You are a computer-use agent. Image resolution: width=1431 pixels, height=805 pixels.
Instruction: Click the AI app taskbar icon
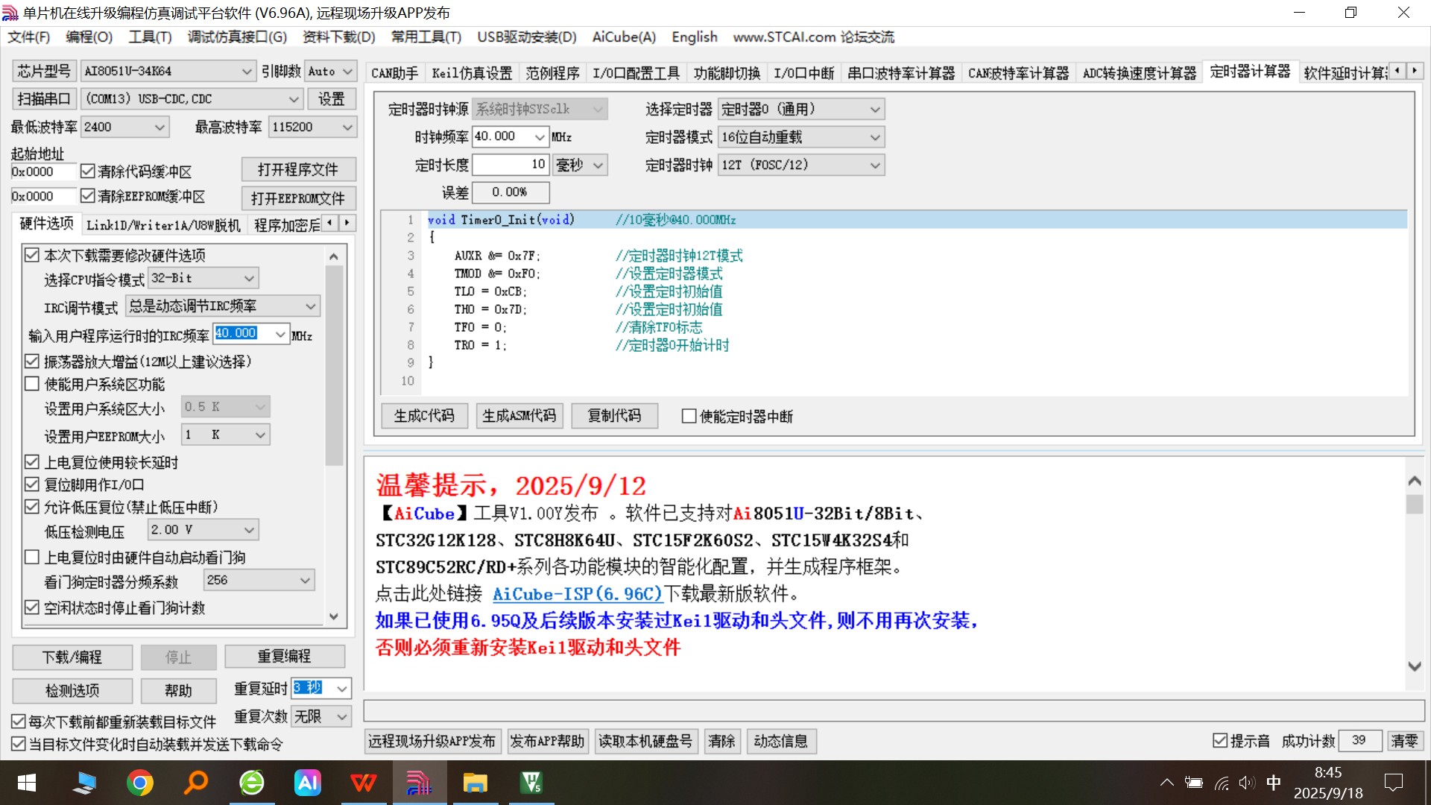(x=308, y=783)
